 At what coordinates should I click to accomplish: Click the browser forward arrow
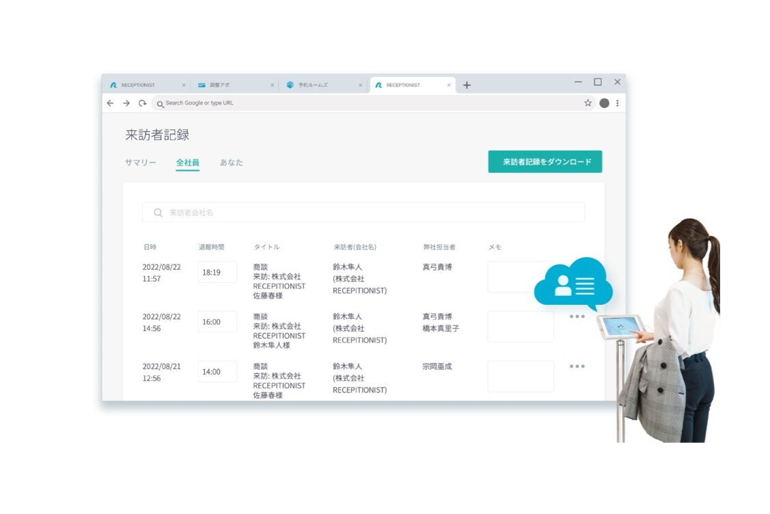(x=126, y=103)
